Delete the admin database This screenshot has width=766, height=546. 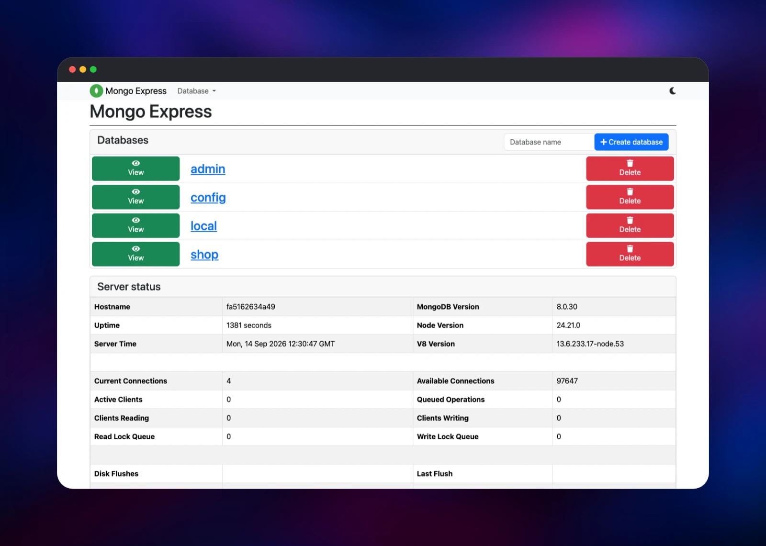click(x=630, y=168)
